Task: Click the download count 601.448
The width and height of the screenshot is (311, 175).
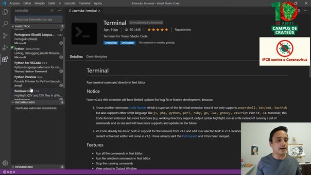Action: [x=133, y=30]
